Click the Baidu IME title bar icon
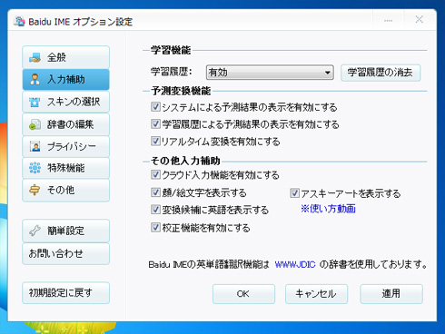This screenshot has height=334, width=445. [x=20, y=21]
